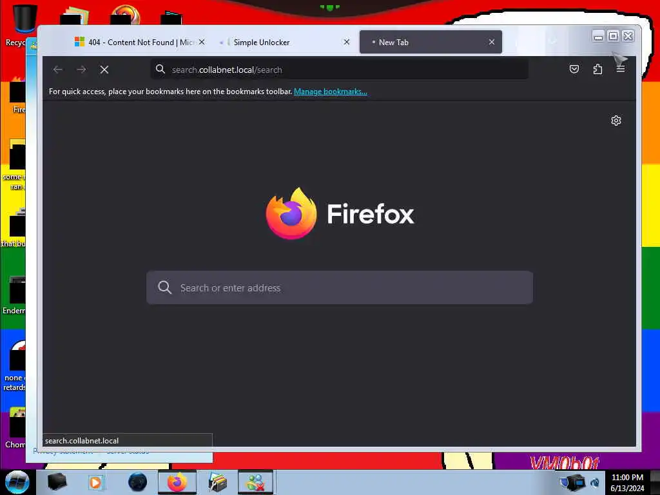
Task: Click the Show desktop strip on the taskbar
Action: (655, 482)
